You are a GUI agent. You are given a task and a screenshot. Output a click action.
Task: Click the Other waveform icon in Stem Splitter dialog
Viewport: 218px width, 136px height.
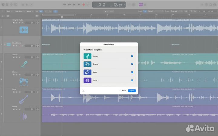88,80
